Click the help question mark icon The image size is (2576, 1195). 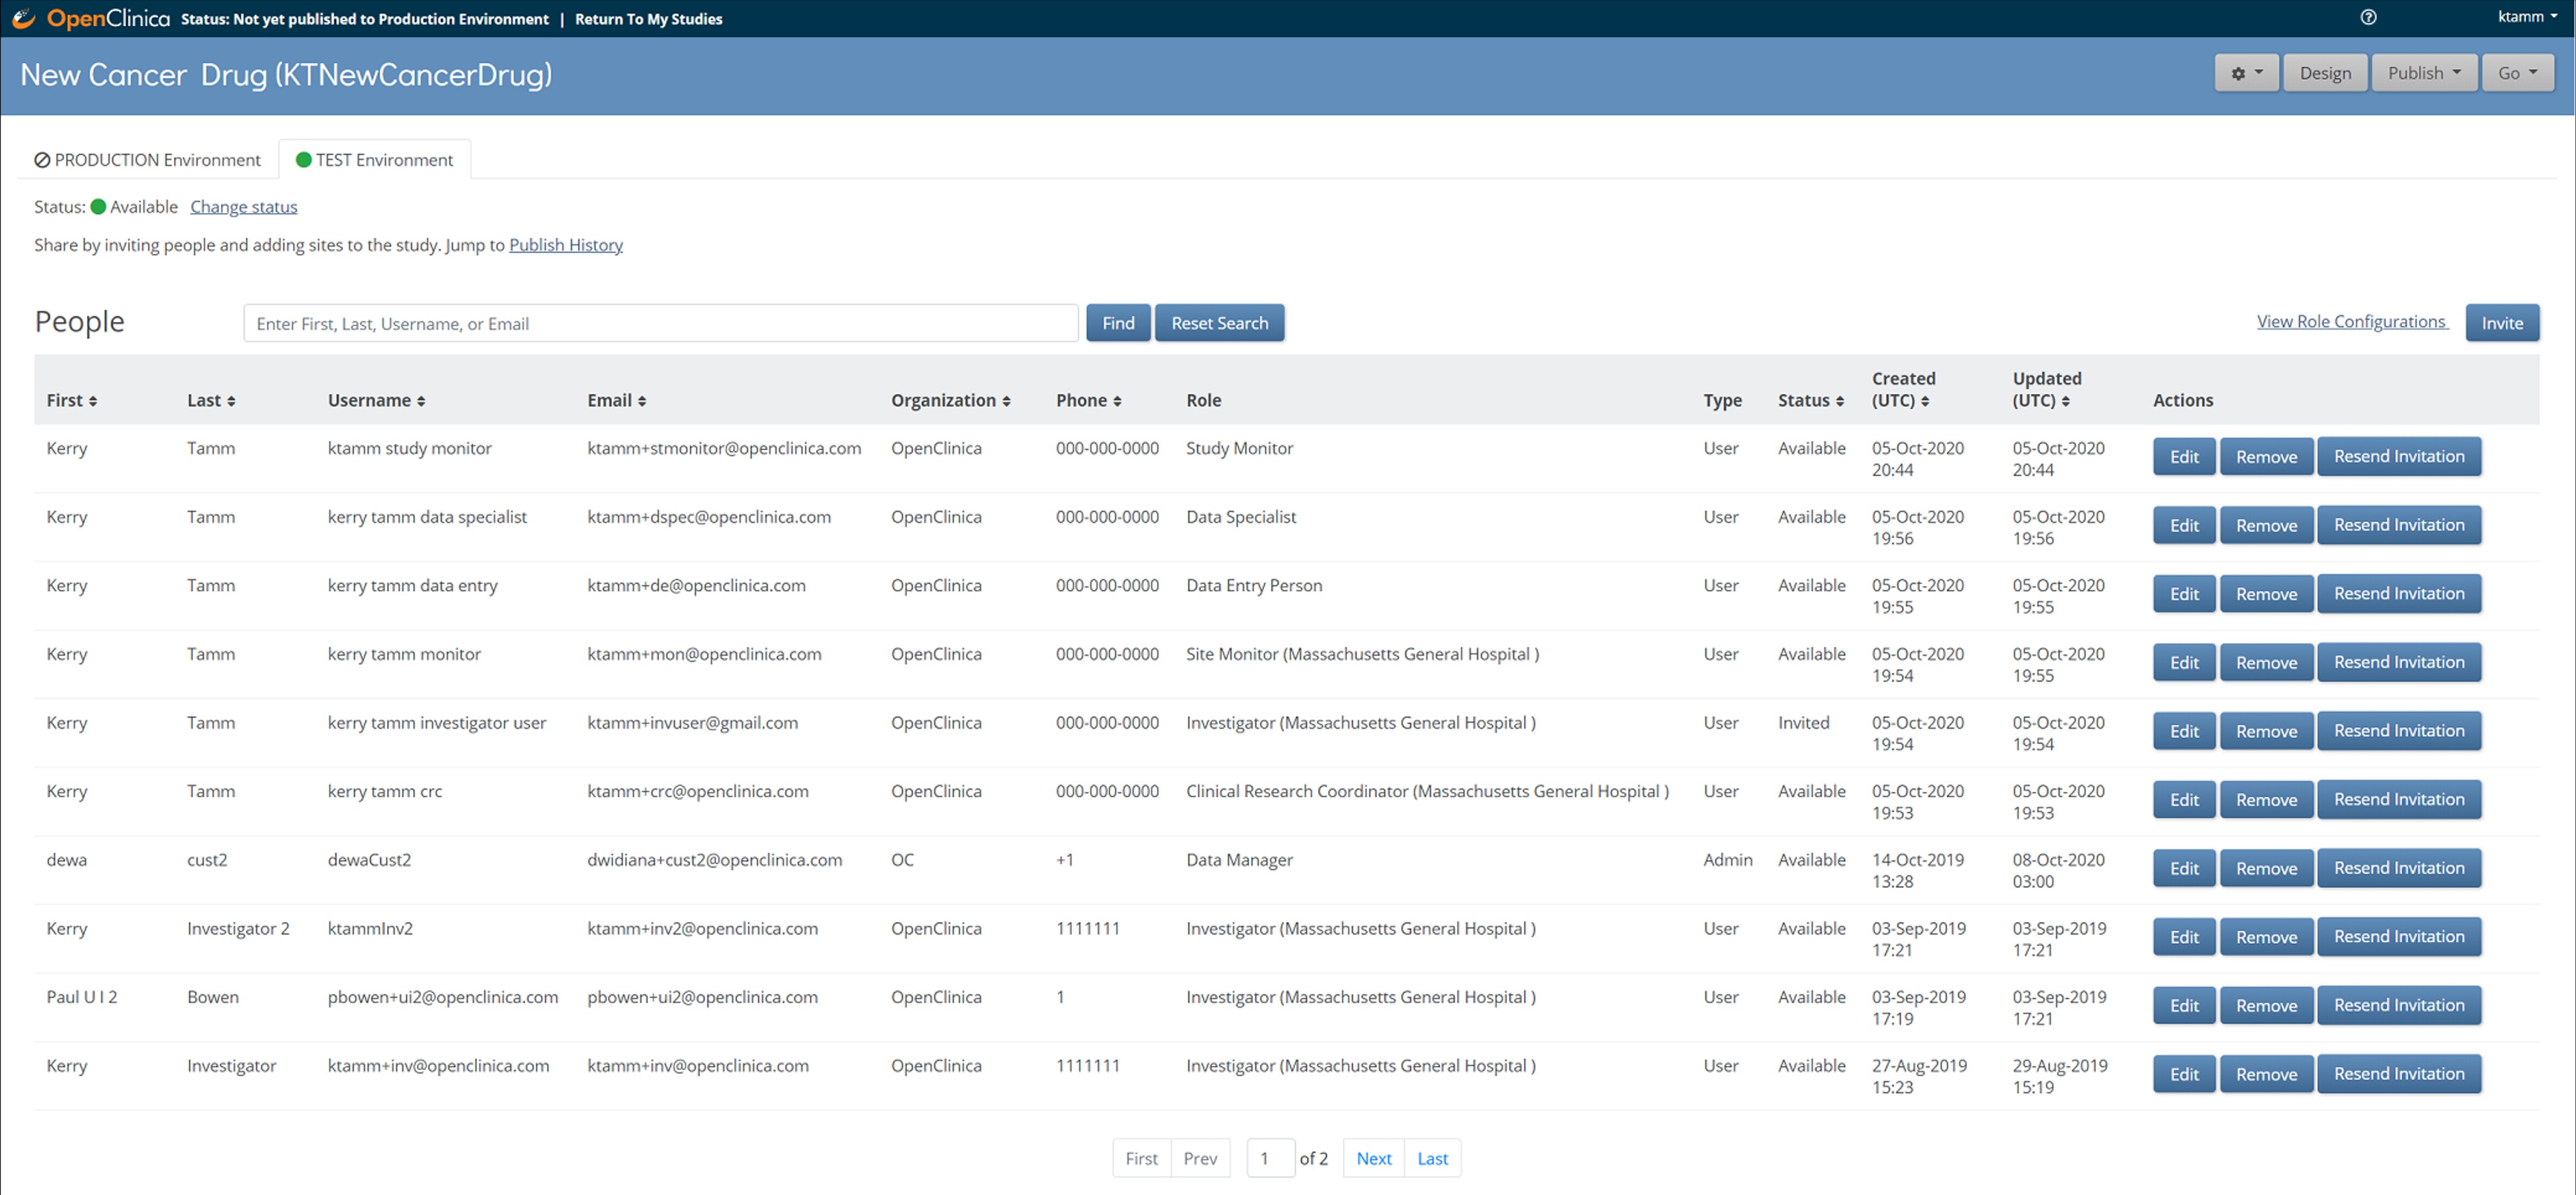(x=2367, y=17)
